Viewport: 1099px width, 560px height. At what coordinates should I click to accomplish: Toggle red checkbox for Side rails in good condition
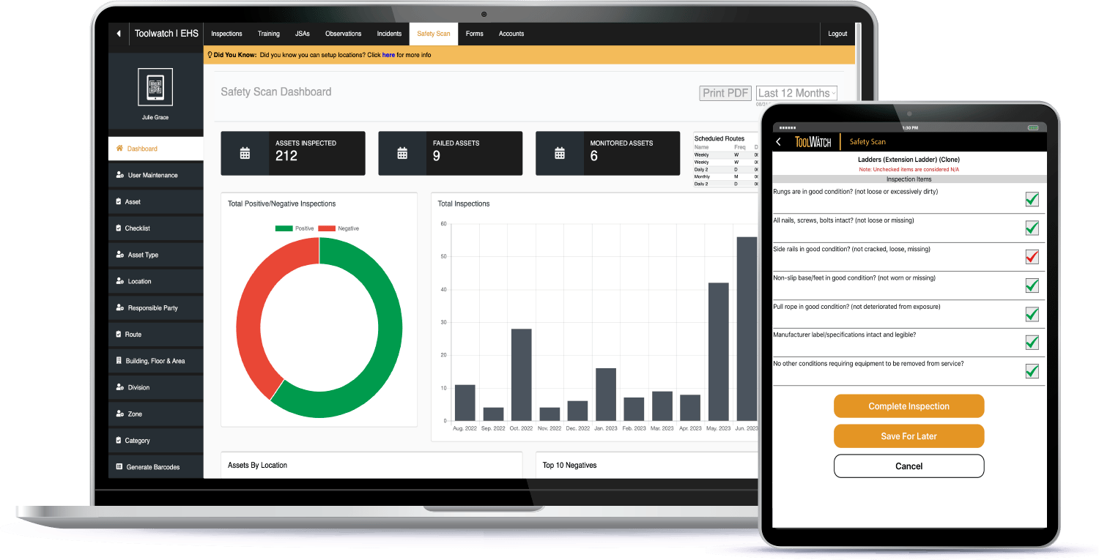(x=1032, y=256)
